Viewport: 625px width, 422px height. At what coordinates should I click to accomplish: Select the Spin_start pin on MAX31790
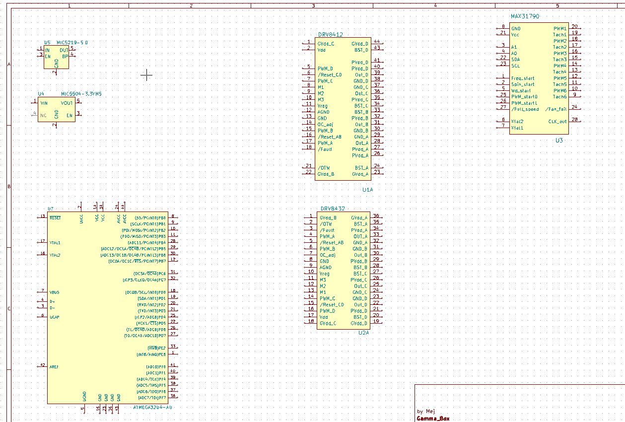[523, 84]
